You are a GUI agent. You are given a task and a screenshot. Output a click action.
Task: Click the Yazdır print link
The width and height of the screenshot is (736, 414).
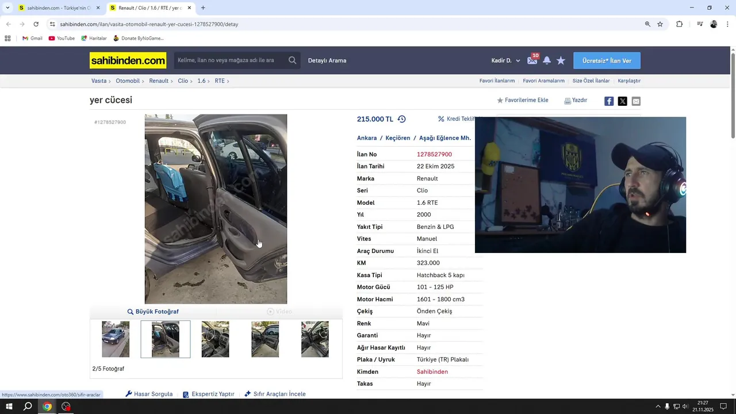pos(576,100)
